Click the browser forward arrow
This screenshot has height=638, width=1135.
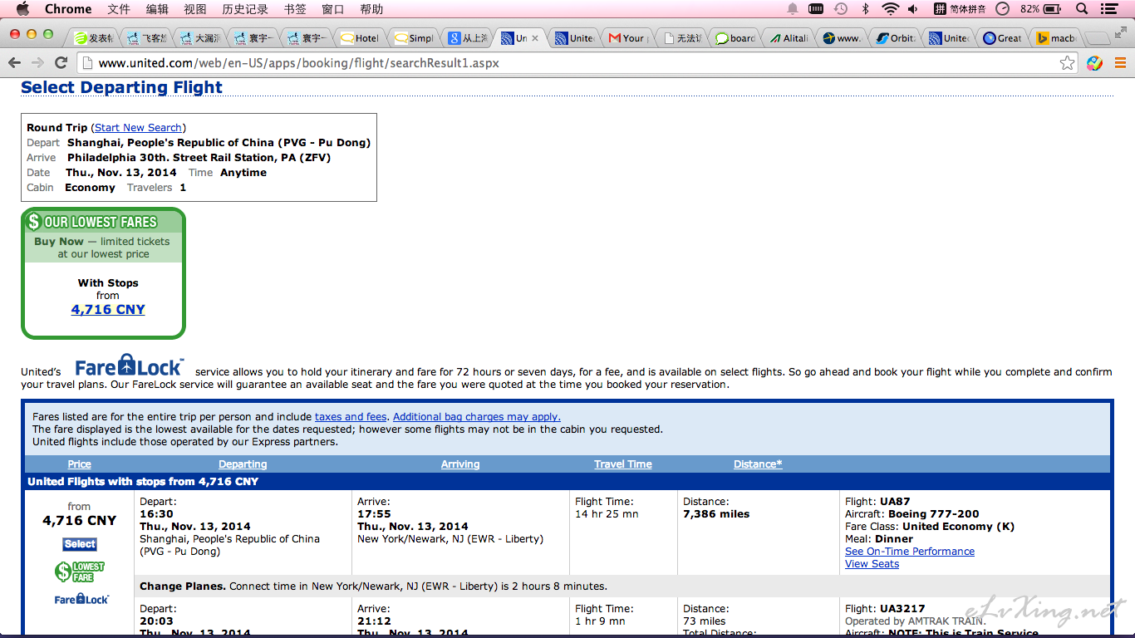coord(37,62)
